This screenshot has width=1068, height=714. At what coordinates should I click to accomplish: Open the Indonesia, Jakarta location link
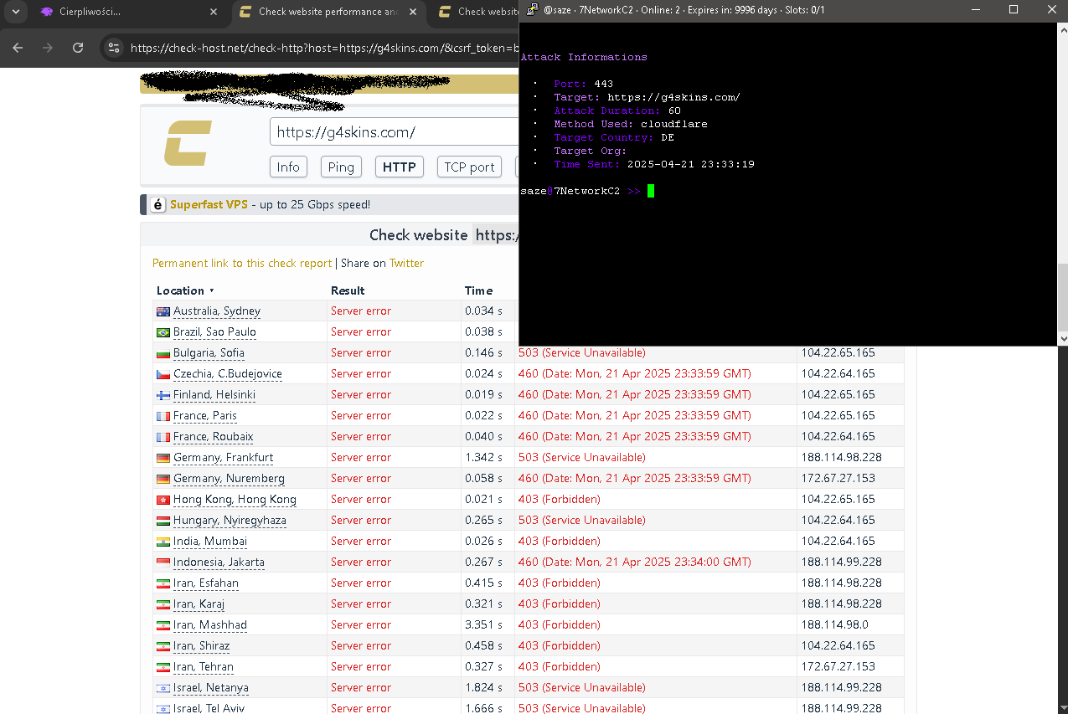[219, 562]
